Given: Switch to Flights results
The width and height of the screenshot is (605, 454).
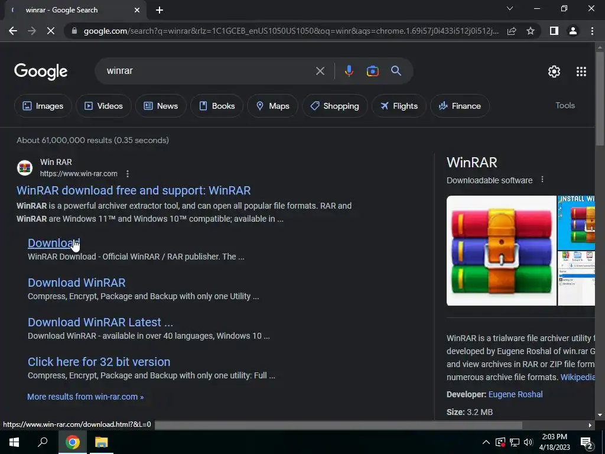Looking at the screenshot, I should pos(399,106).
